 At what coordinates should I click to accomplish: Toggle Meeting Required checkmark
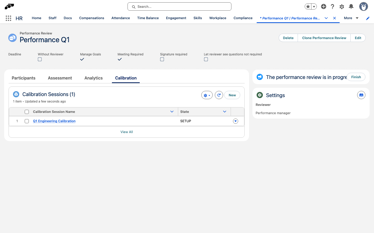[x=120, y=59]
